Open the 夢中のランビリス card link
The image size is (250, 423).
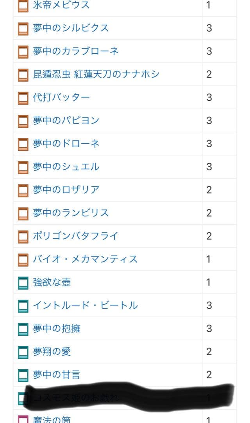click(71, 213)
